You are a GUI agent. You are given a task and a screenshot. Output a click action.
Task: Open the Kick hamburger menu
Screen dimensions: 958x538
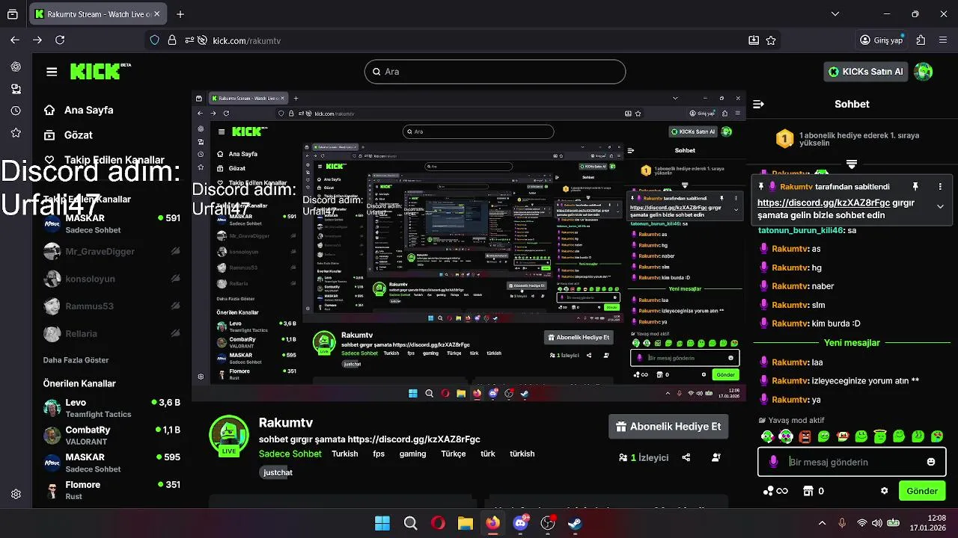[52, 72]
